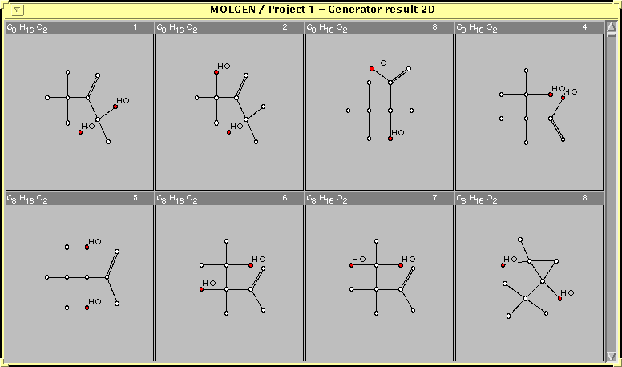This screenshot has width=622, height=367.
Task: Click the header bar of structure 5
Action: click(79, 199)
